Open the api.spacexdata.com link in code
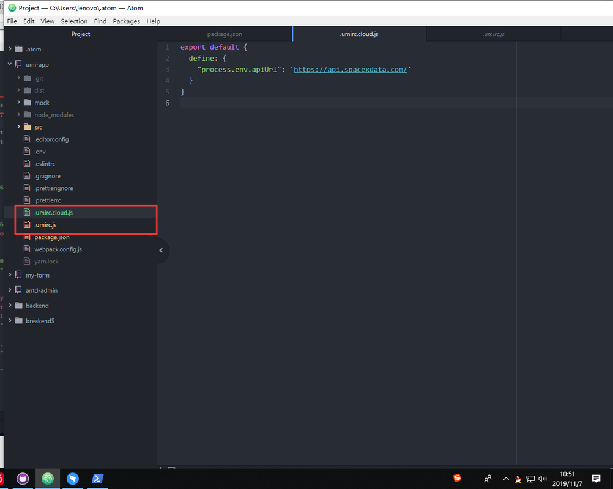 tap(351, 69)
